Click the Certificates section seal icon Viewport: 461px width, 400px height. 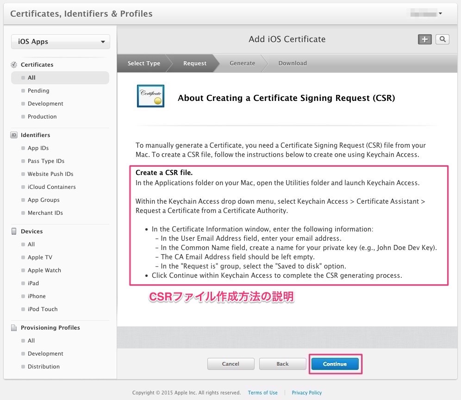coord(13,65)
